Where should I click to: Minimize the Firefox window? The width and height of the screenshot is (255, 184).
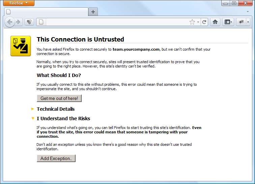(226, 3)
